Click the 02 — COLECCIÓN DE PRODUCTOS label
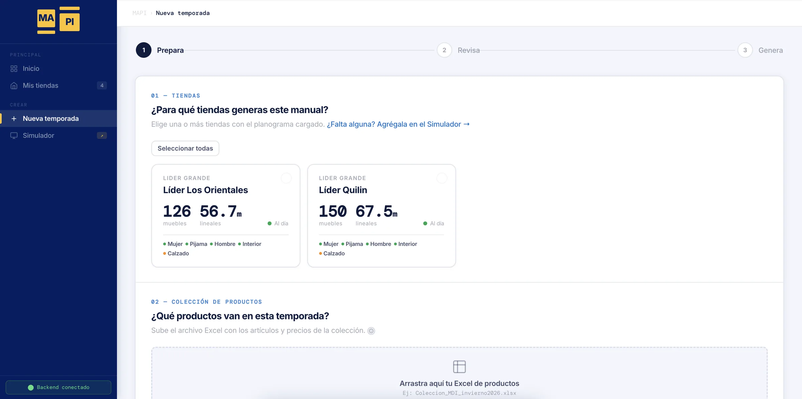This screenshot has height=399, width=802. [207, 302]
